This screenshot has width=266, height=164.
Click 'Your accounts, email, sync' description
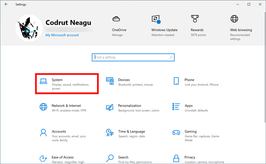point(69,138)
